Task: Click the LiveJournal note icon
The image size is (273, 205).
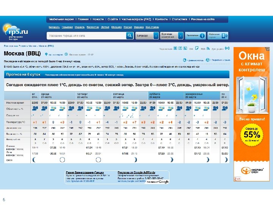Action: pyautogui.click(x=197, y=48)
